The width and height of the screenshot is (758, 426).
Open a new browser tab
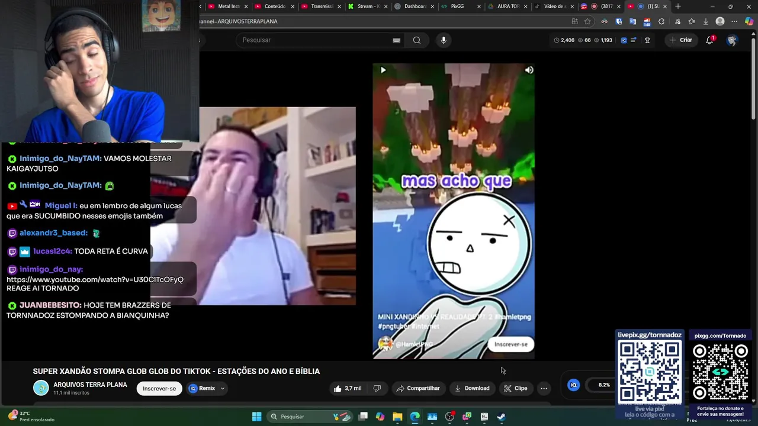[x=678, y=7]
